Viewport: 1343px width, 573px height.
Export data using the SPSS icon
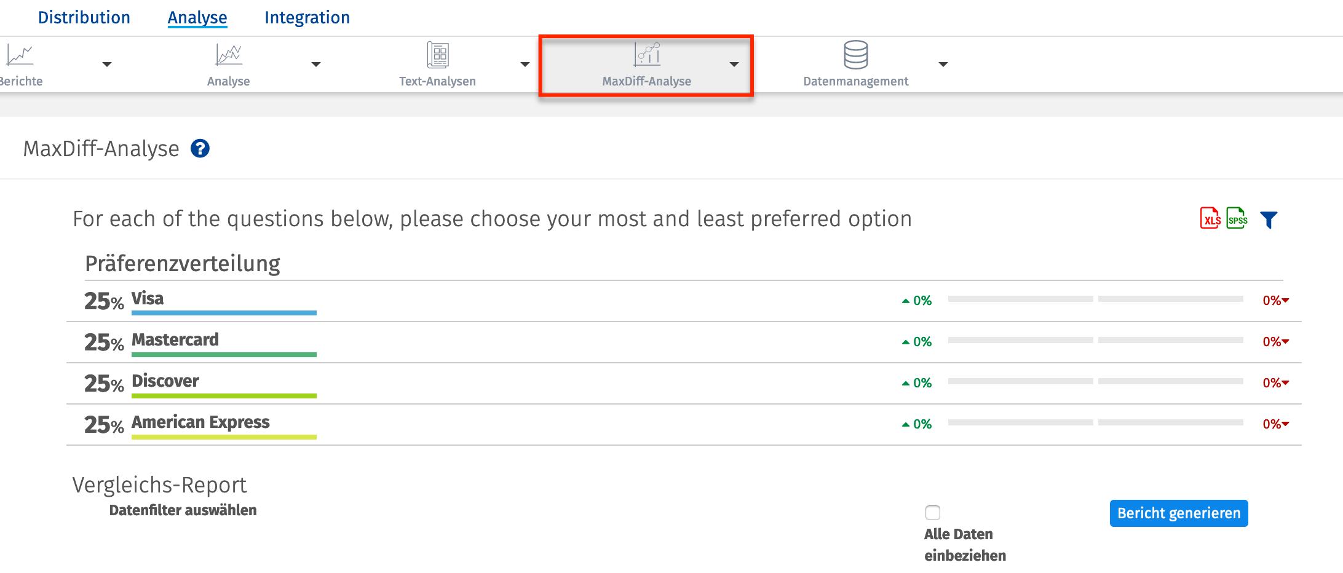1237,219
